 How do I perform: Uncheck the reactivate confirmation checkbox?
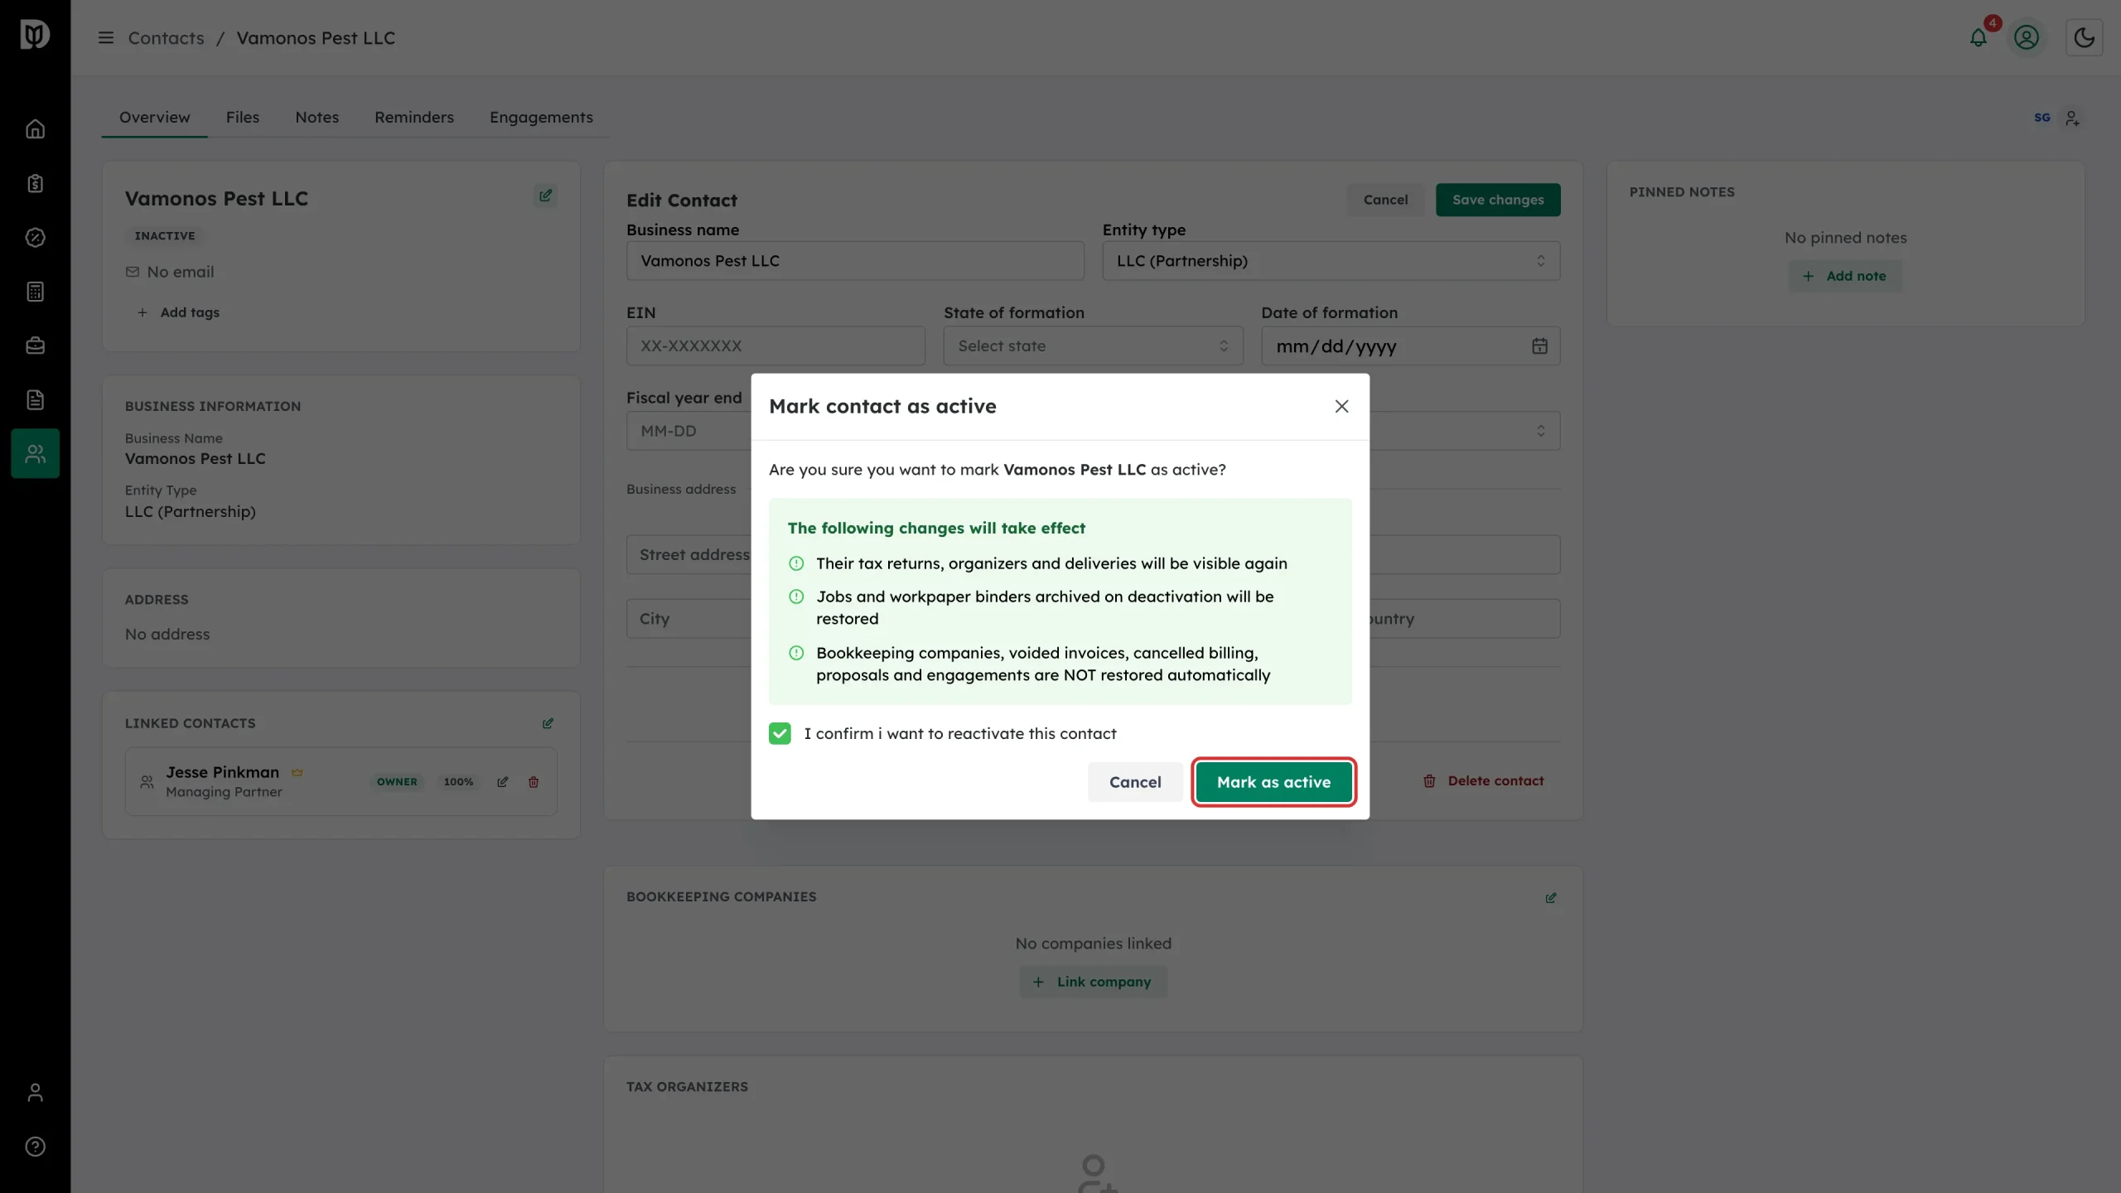tap(780, 733)
